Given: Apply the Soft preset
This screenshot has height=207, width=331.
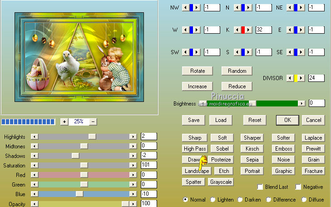Looking at the screenshot, I should tap(222, 138).
